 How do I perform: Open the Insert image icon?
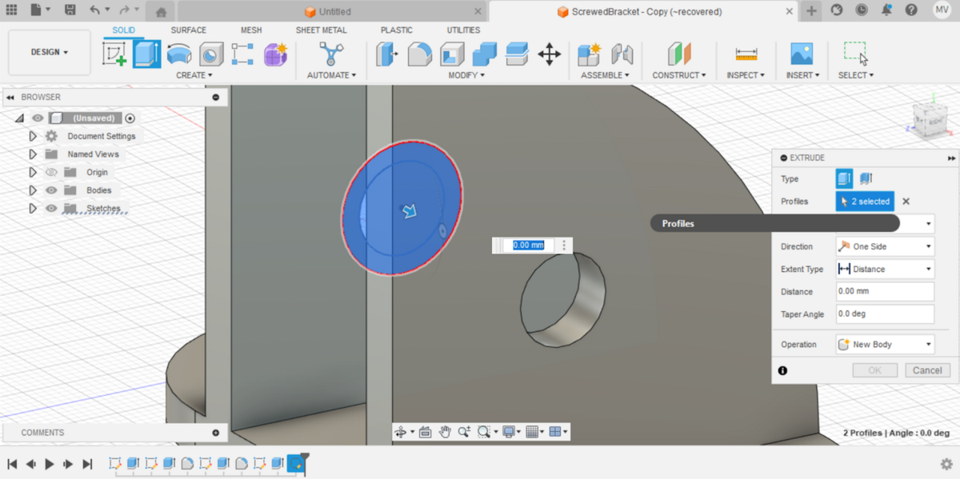[x=801, y=54]
